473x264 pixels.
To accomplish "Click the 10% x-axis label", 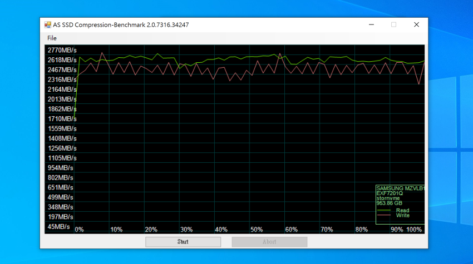I will click(116, 230).
